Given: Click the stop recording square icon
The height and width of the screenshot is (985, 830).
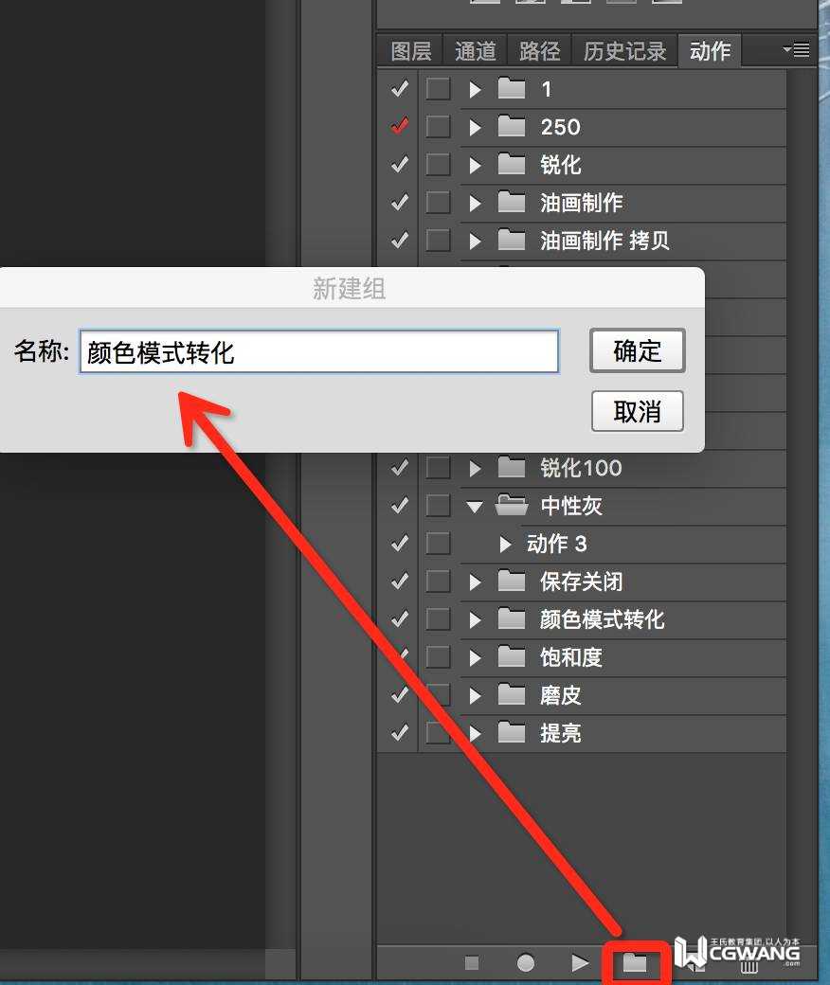Looking at the screenshot, I should click(472, 962).
